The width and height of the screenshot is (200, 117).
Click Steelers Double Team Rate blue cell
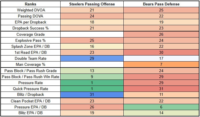coord(92,58)
